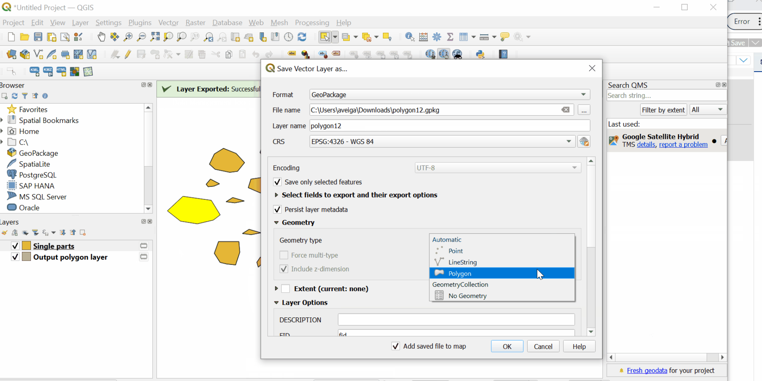Choose Polygon geometry type option
Viewport: 762px width, 381px height.
pyautogui.click(x=502, y=273)
